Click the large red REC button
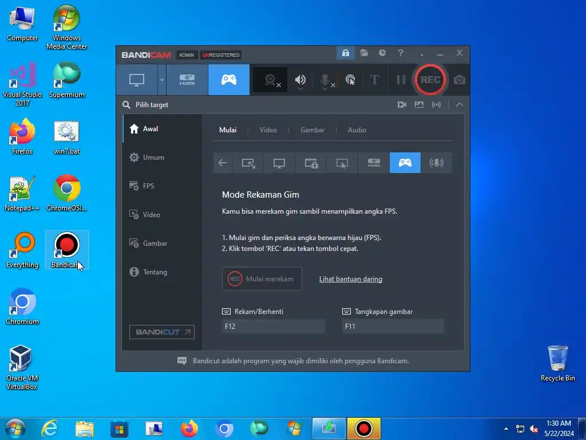The width and height of the screenshot is (586, 440). click(430, 80)
